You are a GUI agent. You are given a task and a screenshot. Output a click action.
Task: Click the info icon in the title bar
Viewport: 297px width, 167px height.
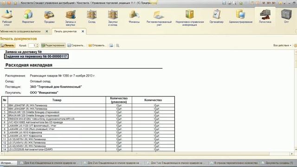point(280,3)
